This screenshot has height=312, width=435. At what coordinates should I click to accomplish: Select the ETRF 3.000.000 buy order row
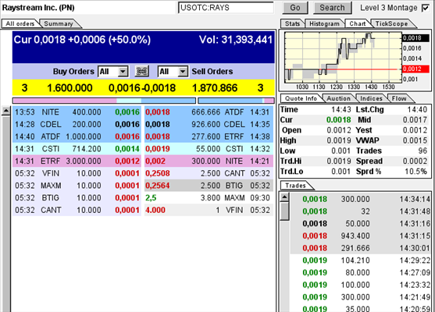(77, 161)
